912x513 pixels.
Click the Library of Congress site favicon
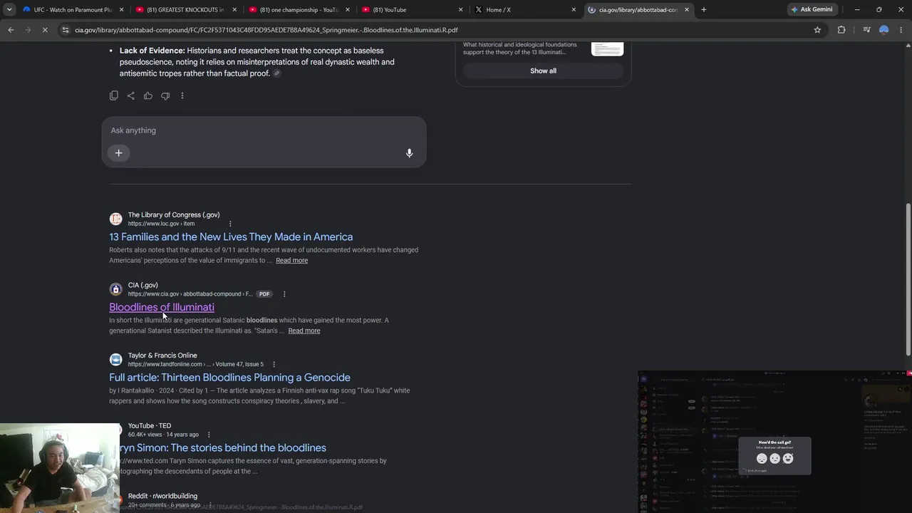pos(115,219)
